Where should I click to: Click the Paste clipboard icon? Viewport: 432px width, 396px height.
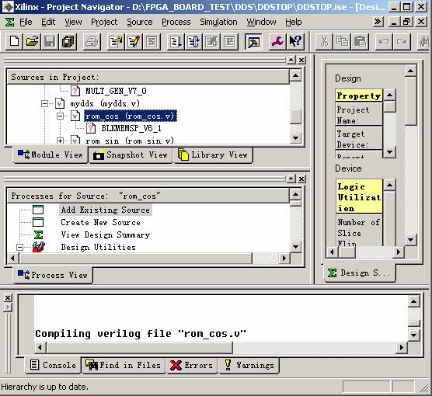360,42
